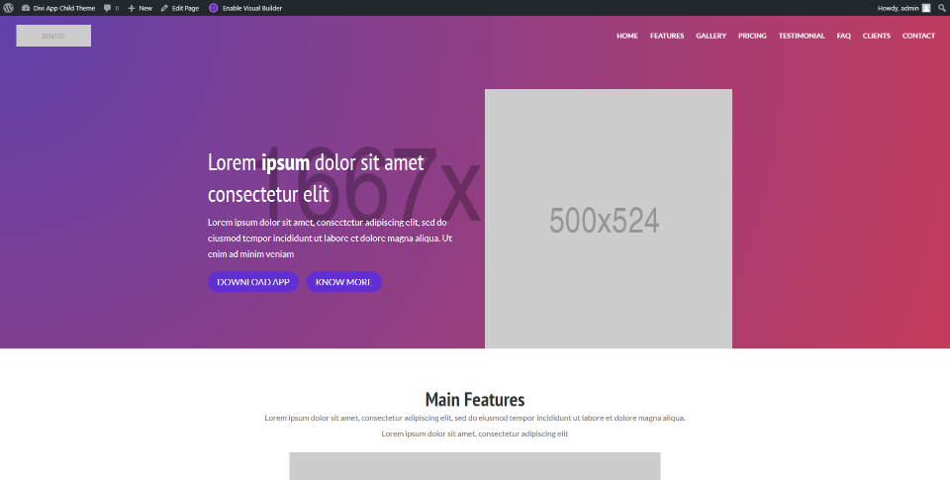Go to the PRICING nav link
The image size is (950, 480).
752,36
